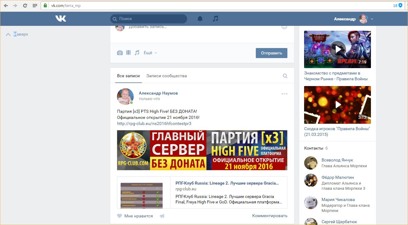The width and height of the screenshot is (408, 225).
Task: Reload the page with browser refresh button
Action: [x=25, y=5]
